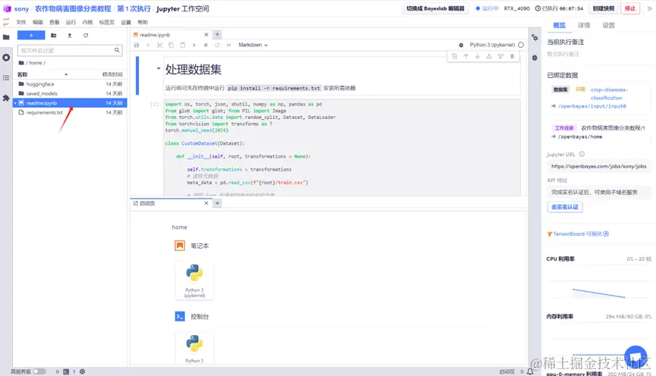Click the Jupyter URL info icon
The height and width of the screenshot is (376, 656).
582,155
